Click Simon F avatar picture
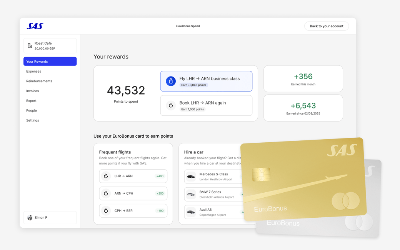 pos(30,218)
